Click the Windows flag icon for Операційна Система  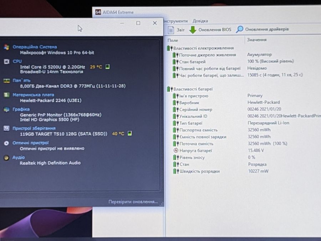point(6,47)
